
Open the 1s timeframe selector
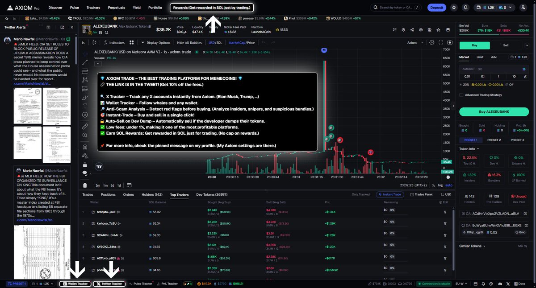click(83, 43)
